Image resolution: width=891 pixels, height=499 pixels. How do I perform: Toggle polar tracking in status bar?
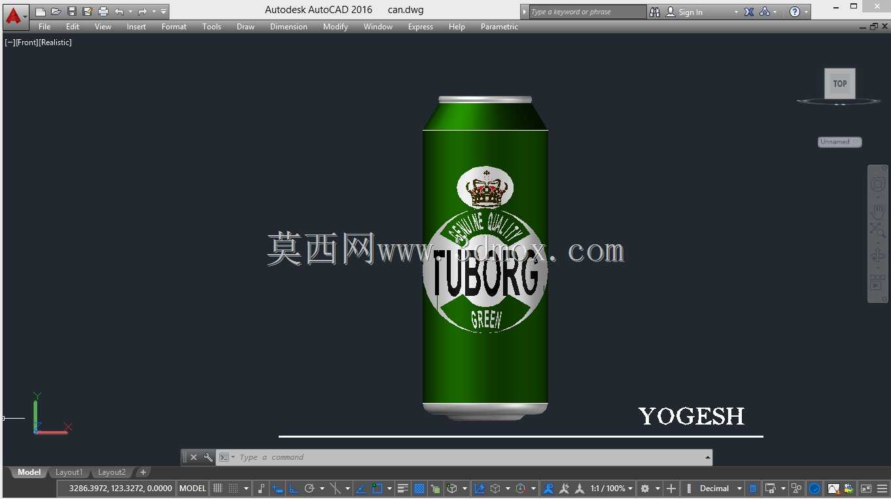[309, 488]
